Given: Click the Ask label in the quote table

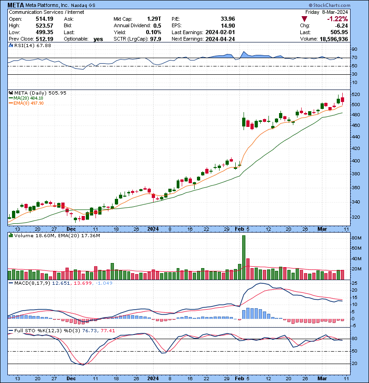Looking at the screenshot, I should pyautogui.click(x=69, y=19).
